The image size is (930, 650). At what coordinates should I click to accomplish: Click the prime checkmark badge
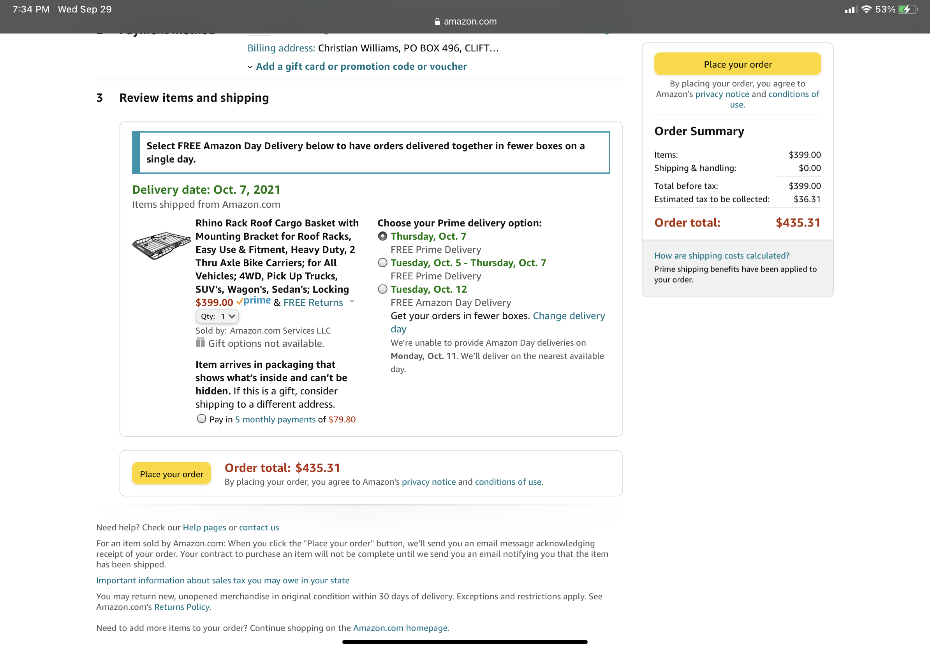254,301
